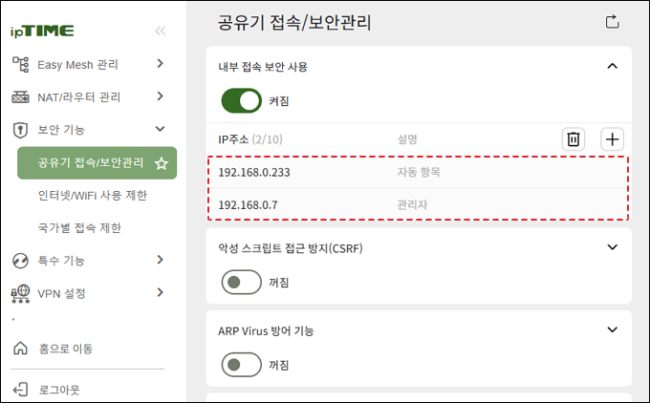The image size is (650, 403).
Task: Click the Easy Mesh 관리 network icon
Action: pyautogui.click(x=20, y=64)
